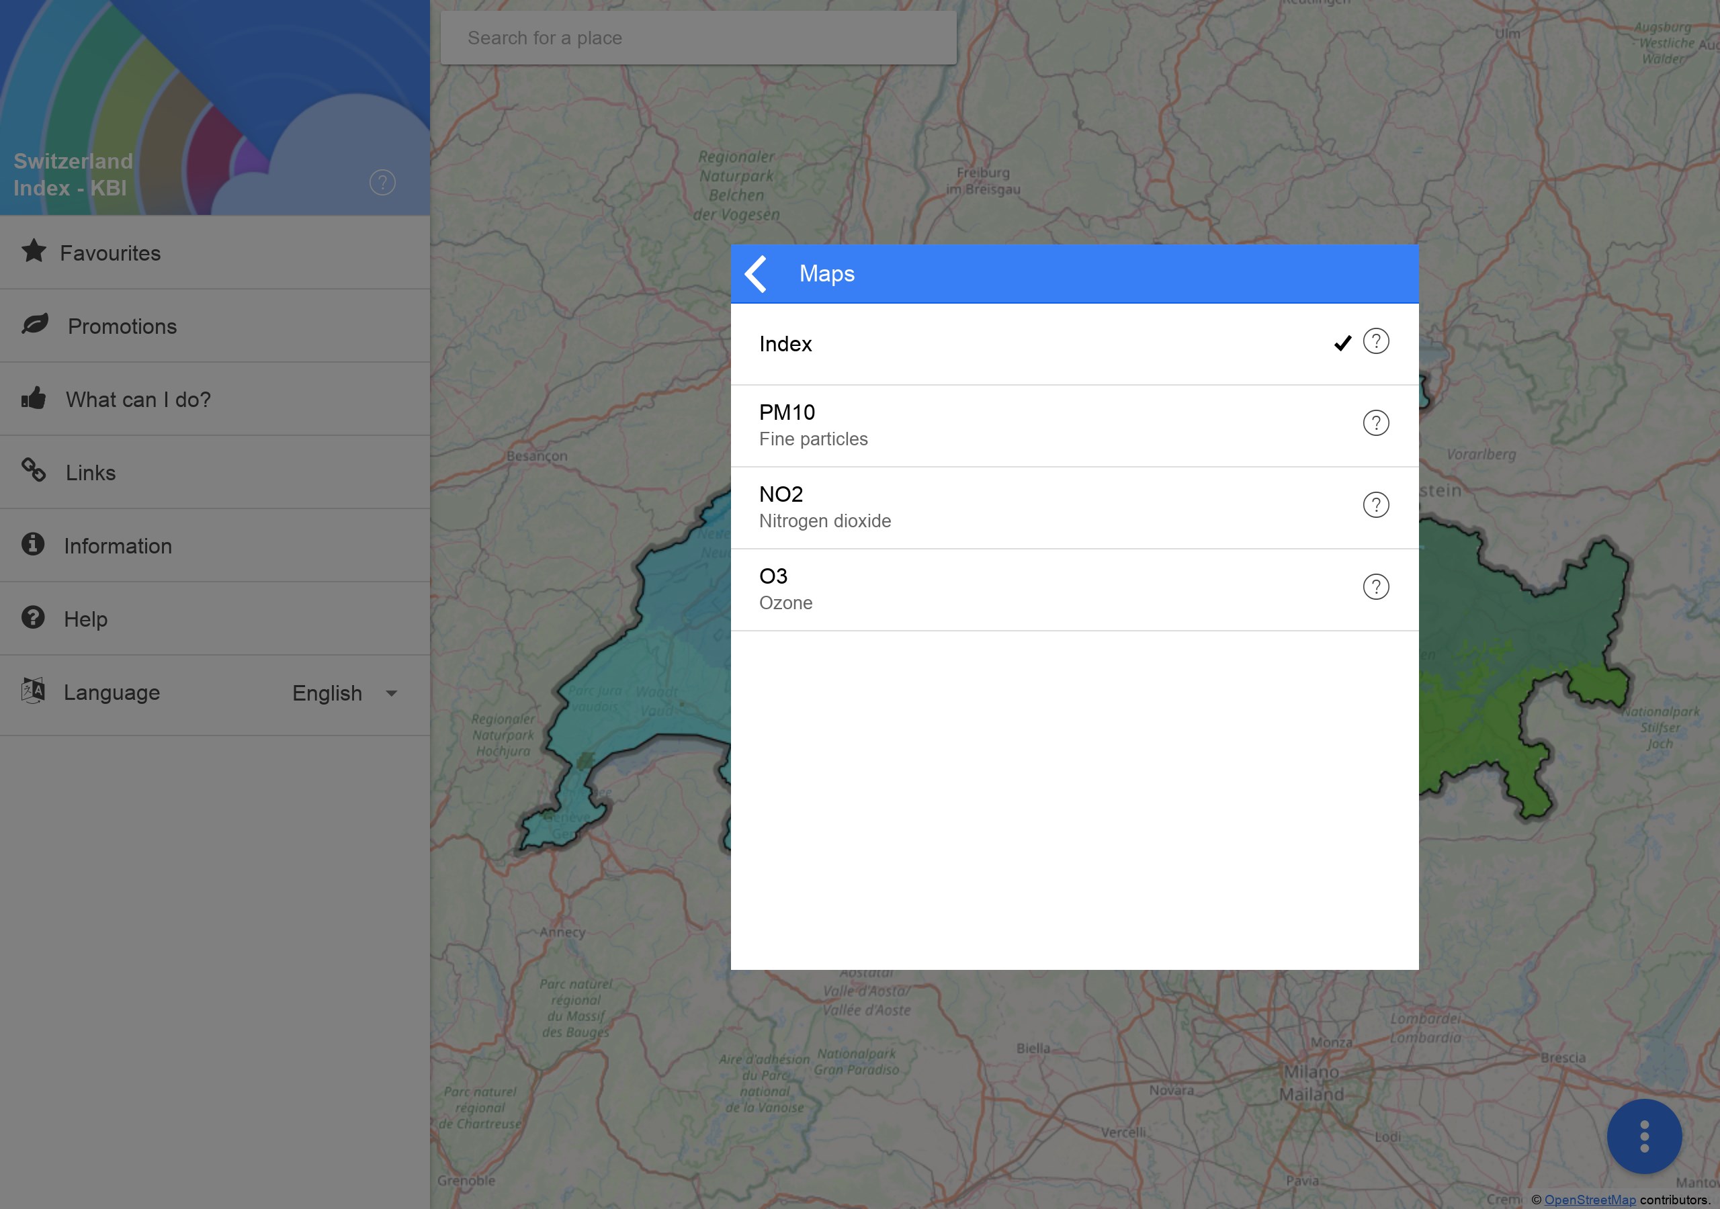Select the NO2 Nitrogen dioxide map

[974, 507]
